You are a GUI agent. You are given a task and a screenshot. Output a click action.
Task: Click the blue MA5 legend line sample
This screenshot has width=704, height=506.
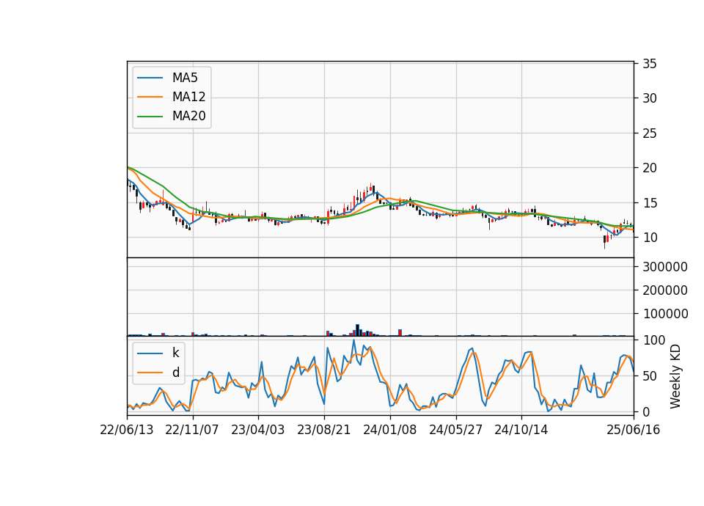tap(150, 78)
